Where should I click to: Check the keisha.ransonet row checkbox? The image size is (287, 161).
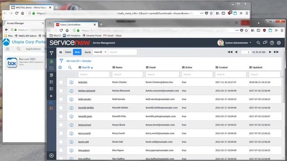[x=61, y=91]
